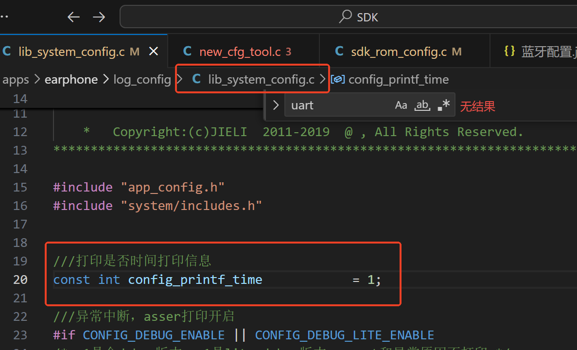Go back with the left arrow
Screen dimensions: 577x350
[73, 17]
